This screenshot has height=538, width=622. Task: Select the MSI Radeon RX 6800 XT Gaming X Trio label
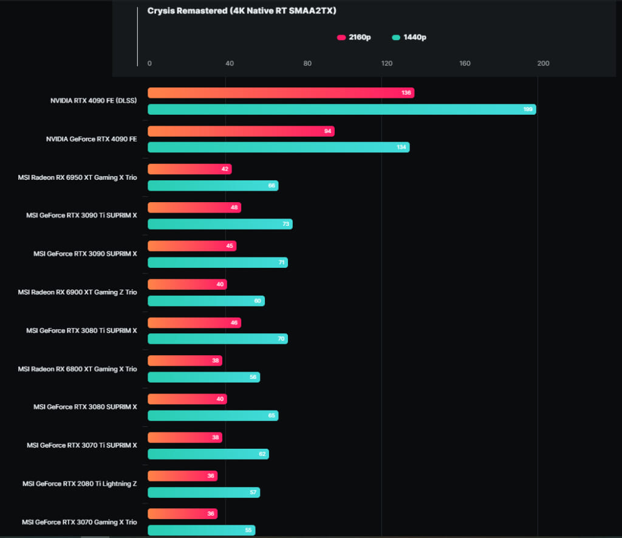(77, 369)
